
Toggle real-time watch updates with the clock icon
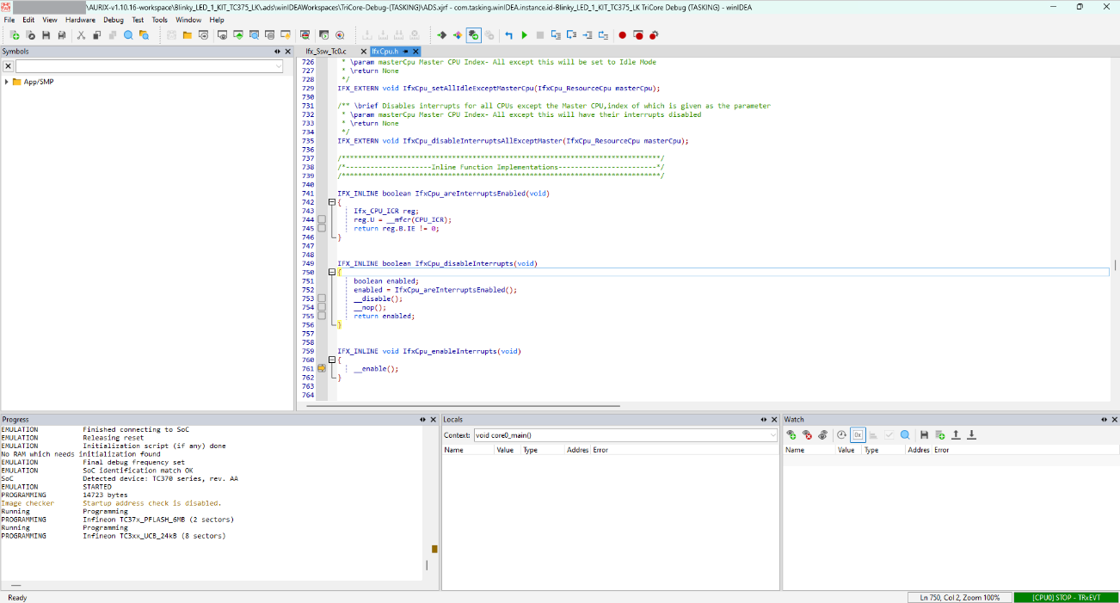point(842,434)
